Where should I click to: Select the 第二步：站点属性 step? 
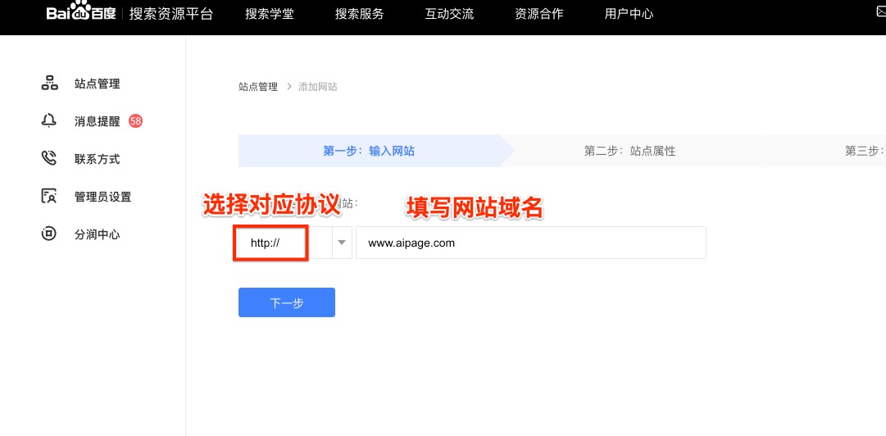click(x=629, y=151)
